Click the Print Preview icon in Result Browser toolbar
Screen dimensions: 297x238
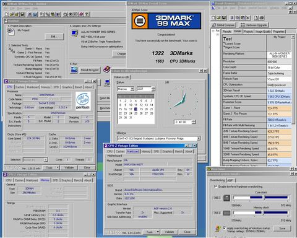(256, 18)
